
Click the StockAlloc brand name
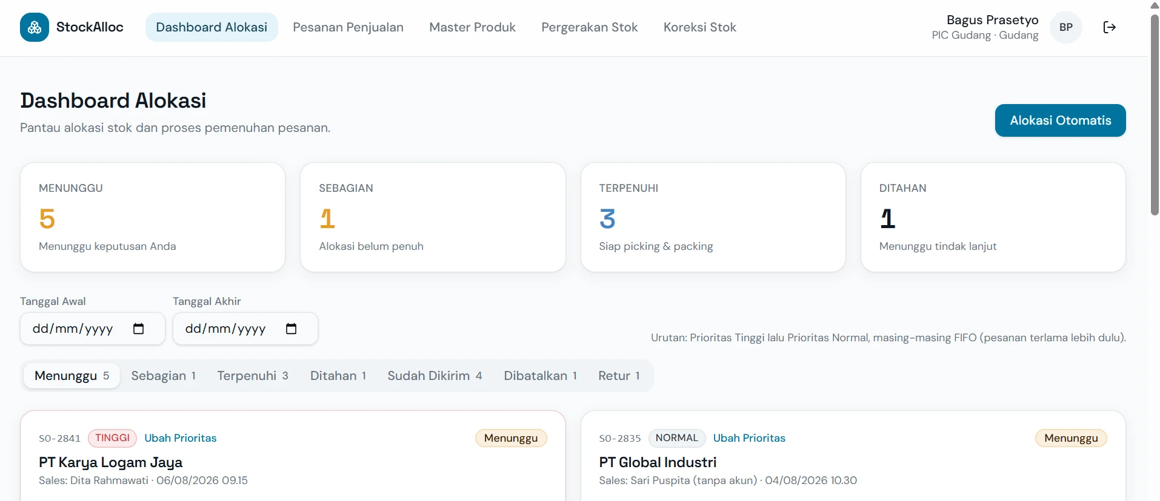90,27
